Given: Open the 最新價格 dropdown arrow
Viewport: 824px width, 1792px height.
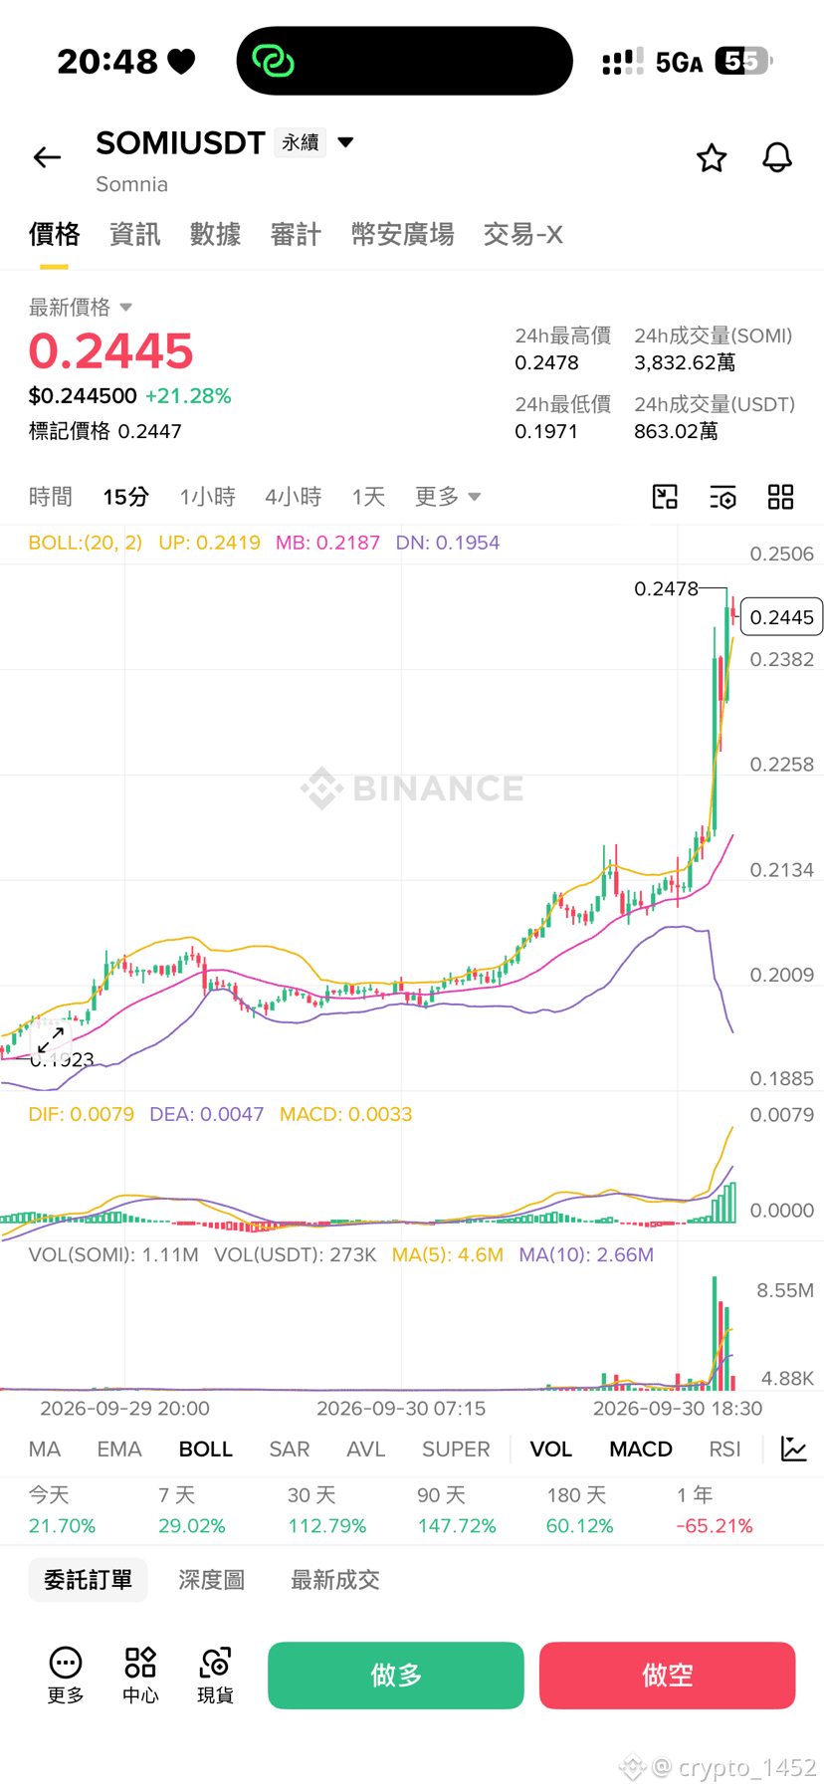Looking at the screenshot, I should [125, 307].
